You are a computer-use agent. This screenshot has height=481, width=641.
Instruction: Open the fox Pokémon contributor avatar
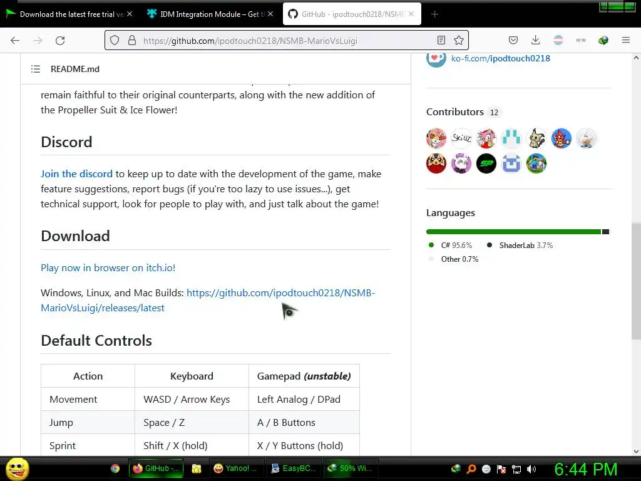point(436,138)
